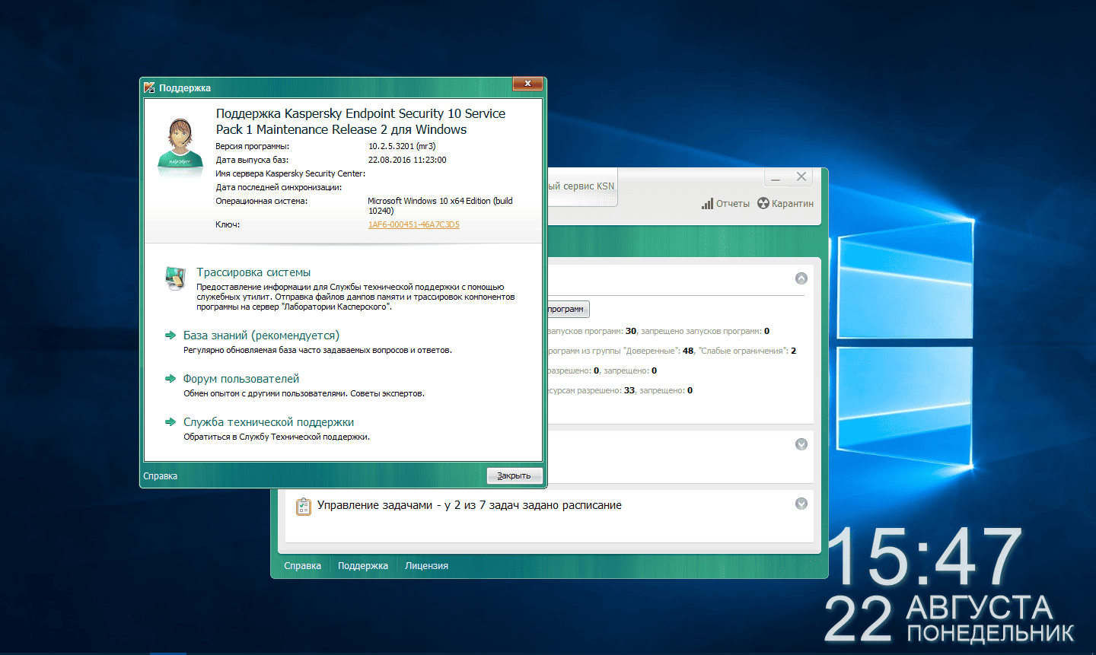Click the Kaspersky icon in Поддержка title bar
This screenshot has width=1096, height=655.
[x=149, y=87]
